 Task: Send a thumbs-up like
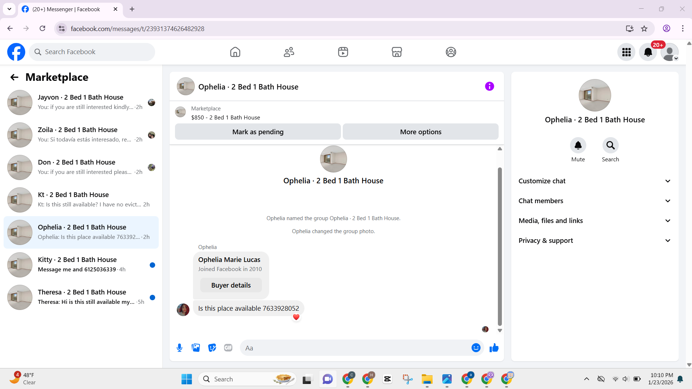pos(494,348)
